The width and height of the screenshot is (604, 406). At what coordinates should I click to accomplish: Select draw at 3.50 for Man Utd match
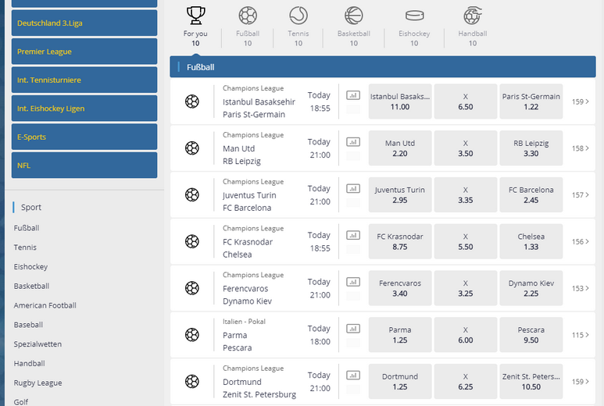[x=466, y=148]
